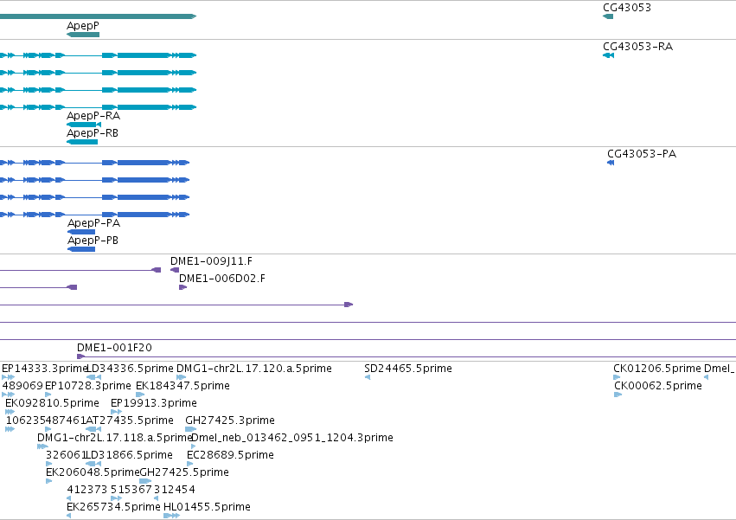Select the EP14333.3prime label
This screenshot has width=736, height=520.
click(x=45, y=369)
